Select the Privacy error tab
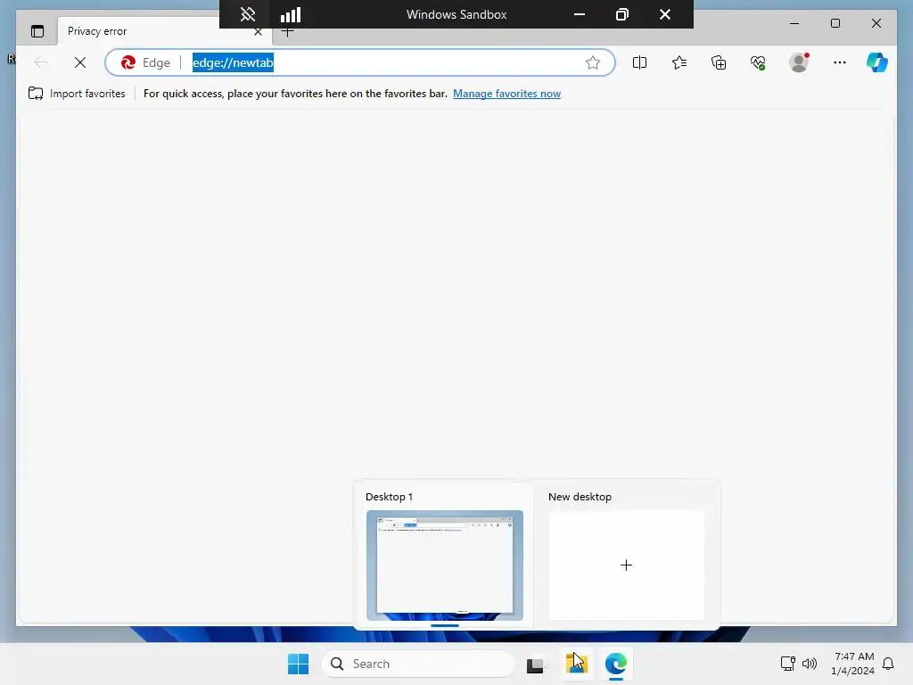The width and height of the screenshot is (913, 685). pyautogui.click(x=164, y=31)
